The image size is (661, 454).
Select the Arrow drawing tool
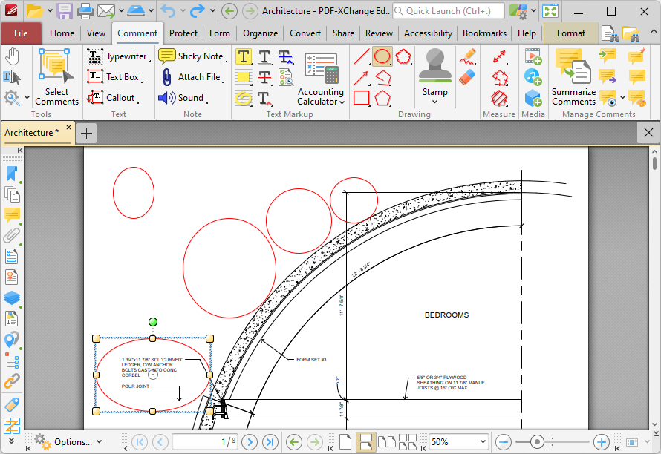[362, 77]
